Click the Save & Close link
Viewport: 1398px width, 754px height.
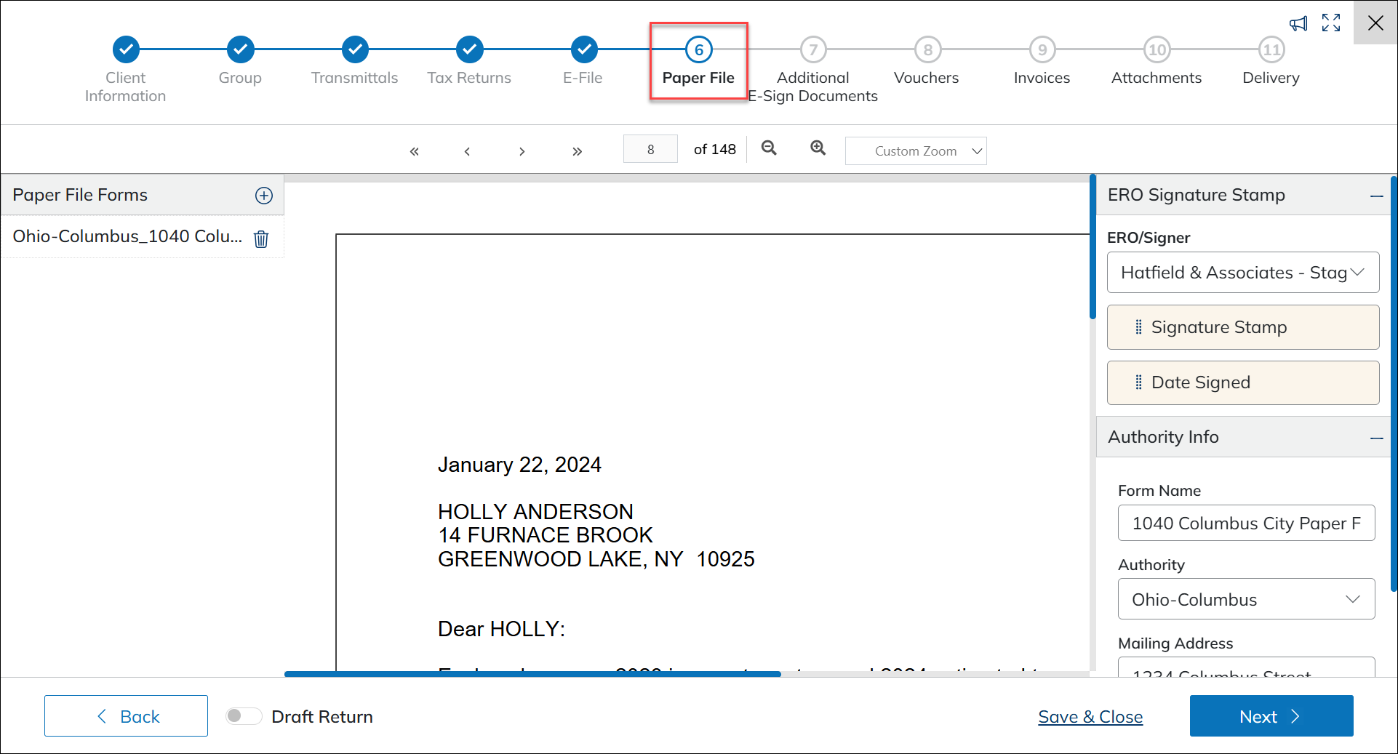(x=1090, y=717)
